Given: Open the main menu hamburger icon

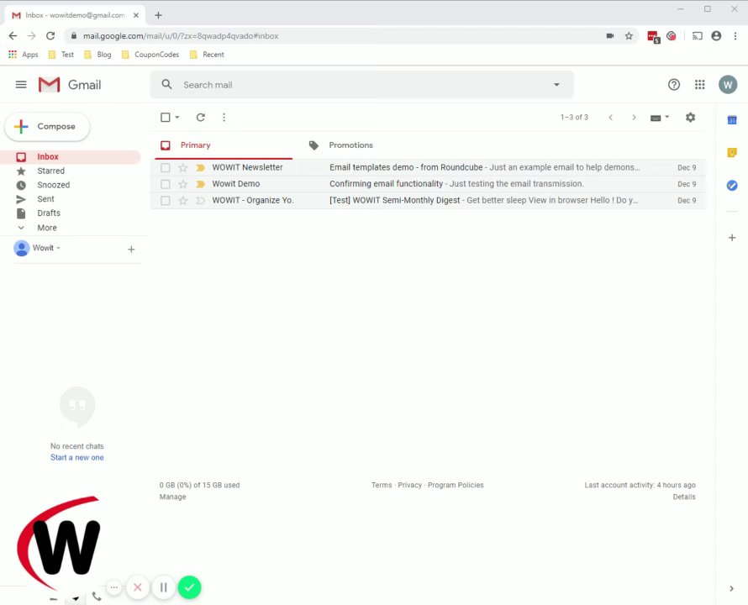Looking at the screenshot, I should (x=21, y=85).
